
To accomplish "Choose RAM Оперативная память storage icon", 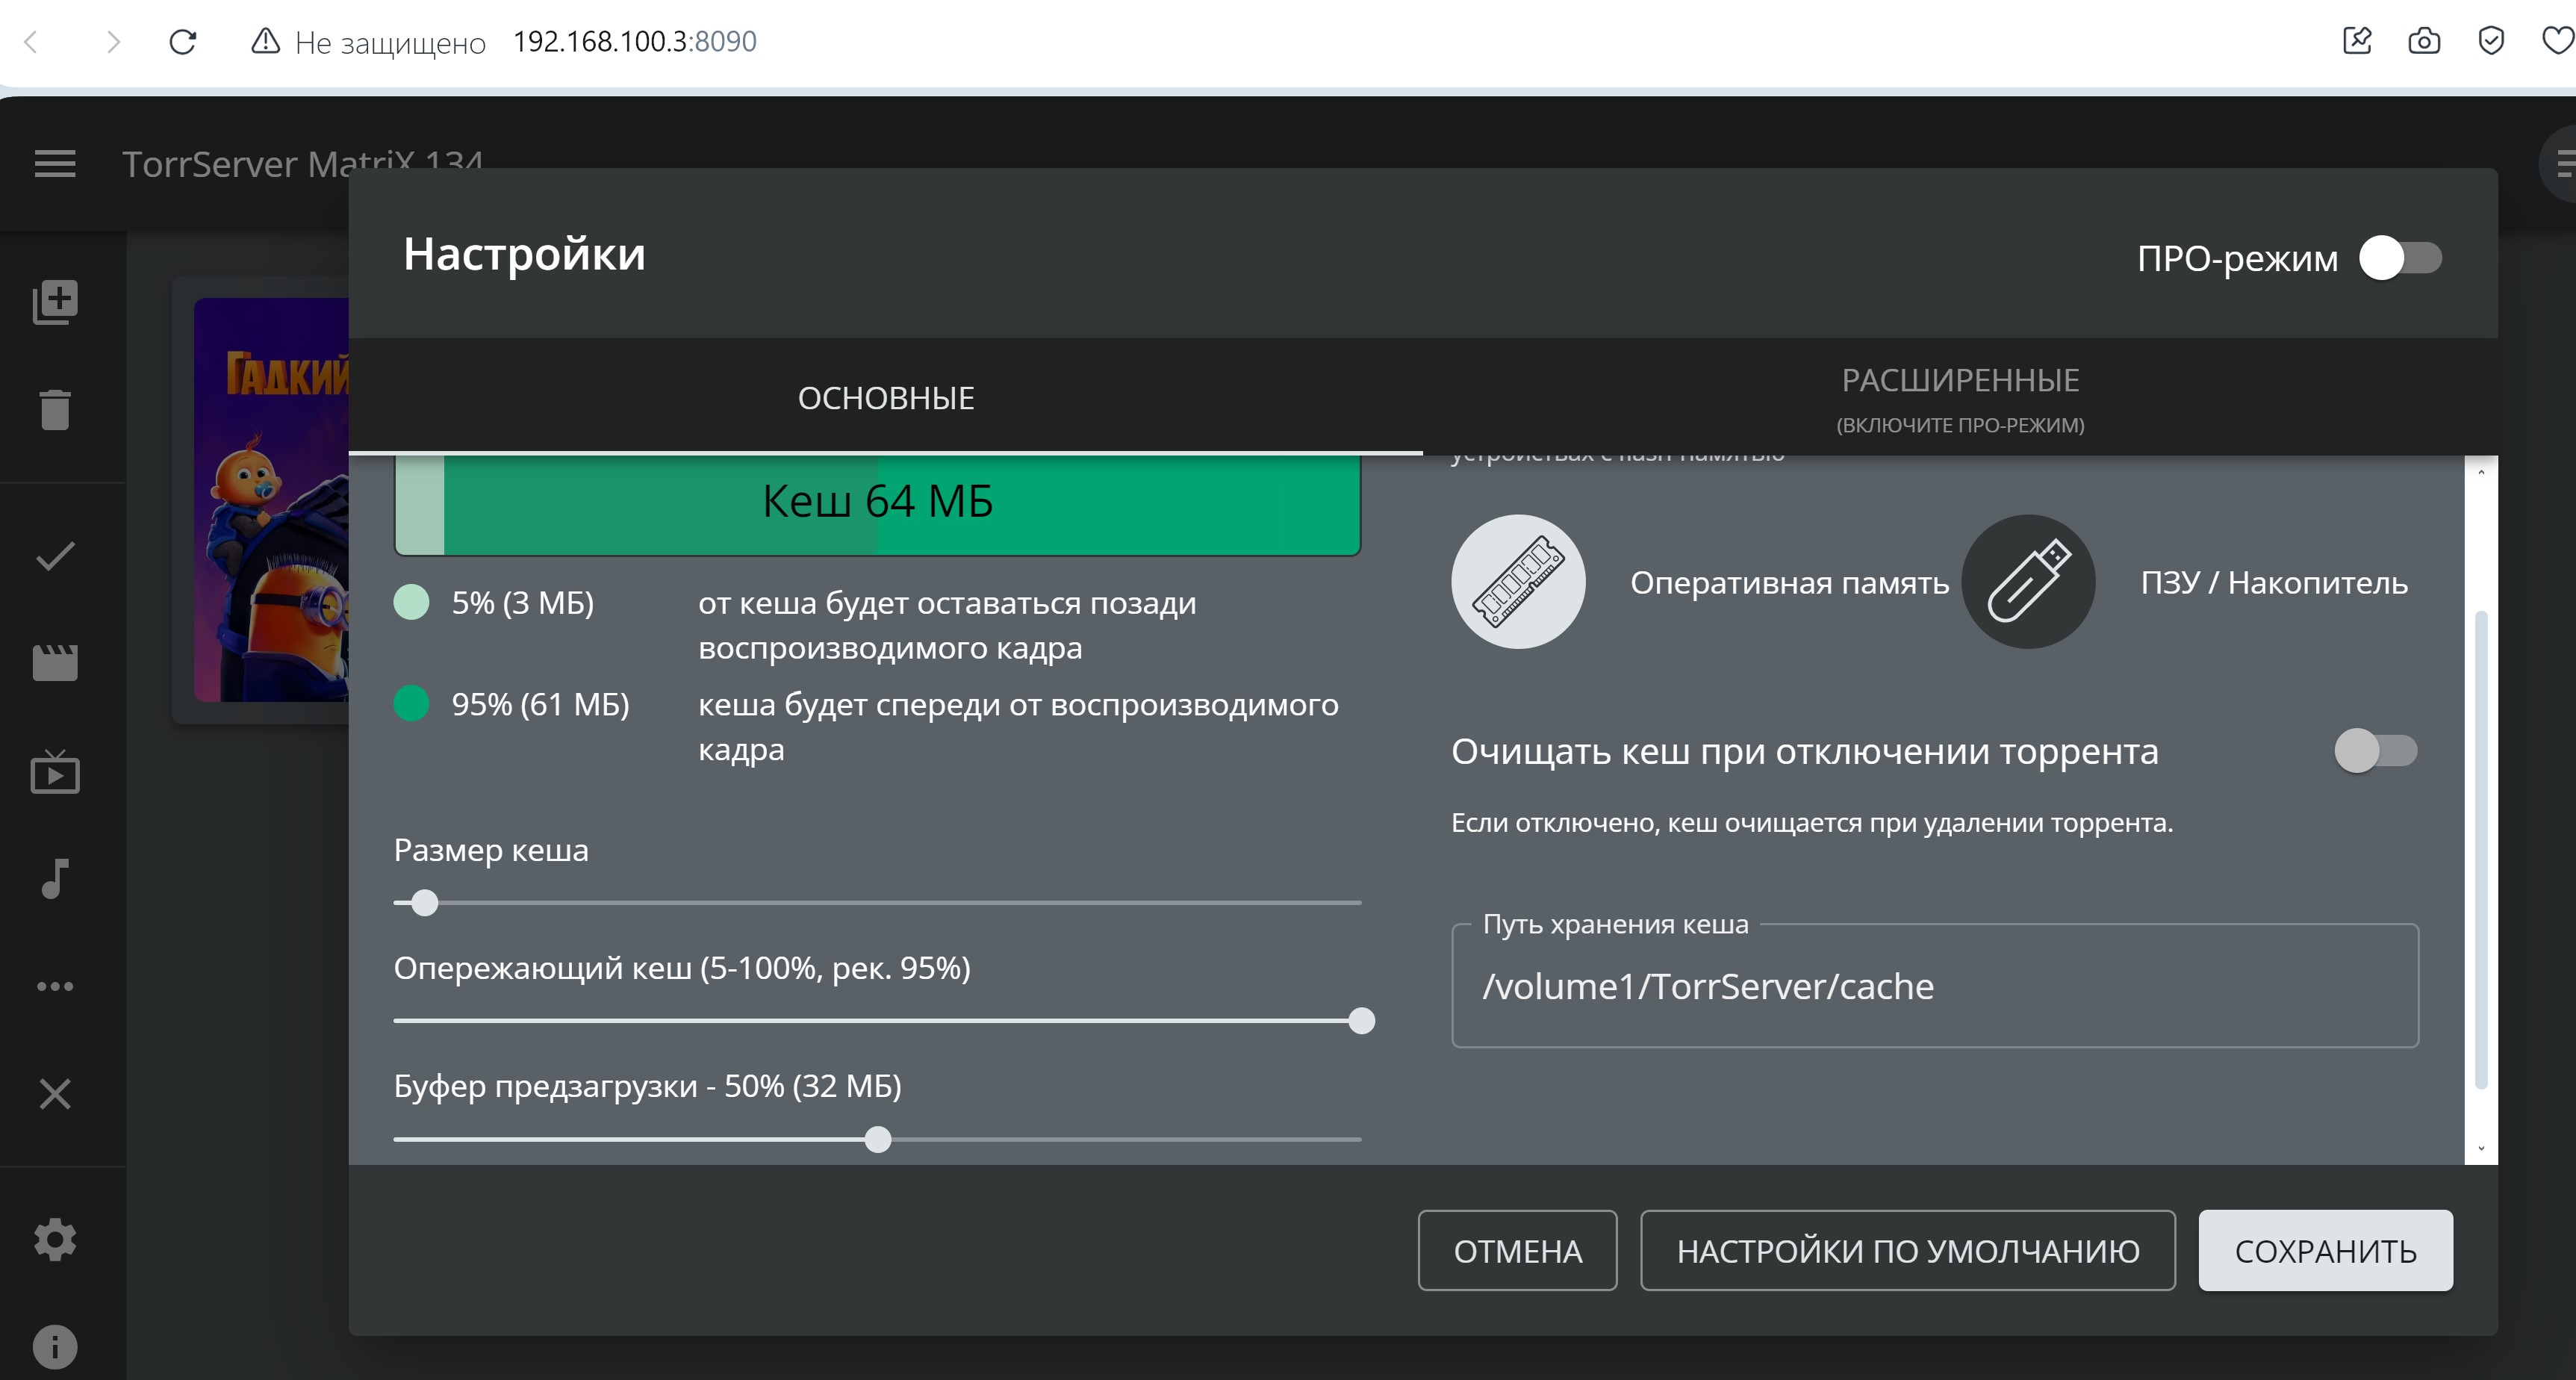I will (x=1518, y=582).
